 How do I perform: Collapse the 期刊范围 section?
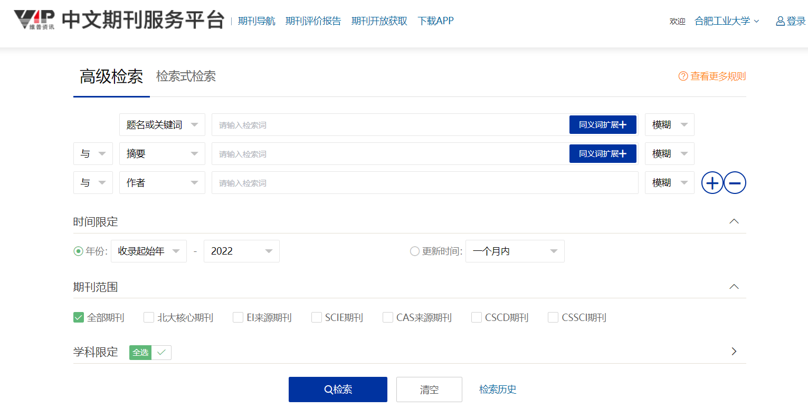(734, 287)
